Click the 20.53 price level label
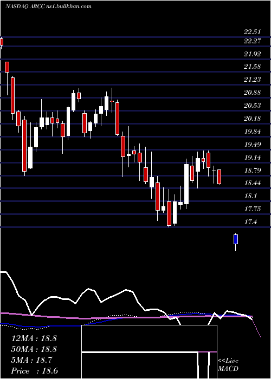Screen dimensions: 271x379 point(253,106)
